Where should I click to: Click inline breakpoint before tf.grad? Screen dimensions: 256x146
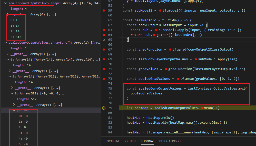[170, 50]
